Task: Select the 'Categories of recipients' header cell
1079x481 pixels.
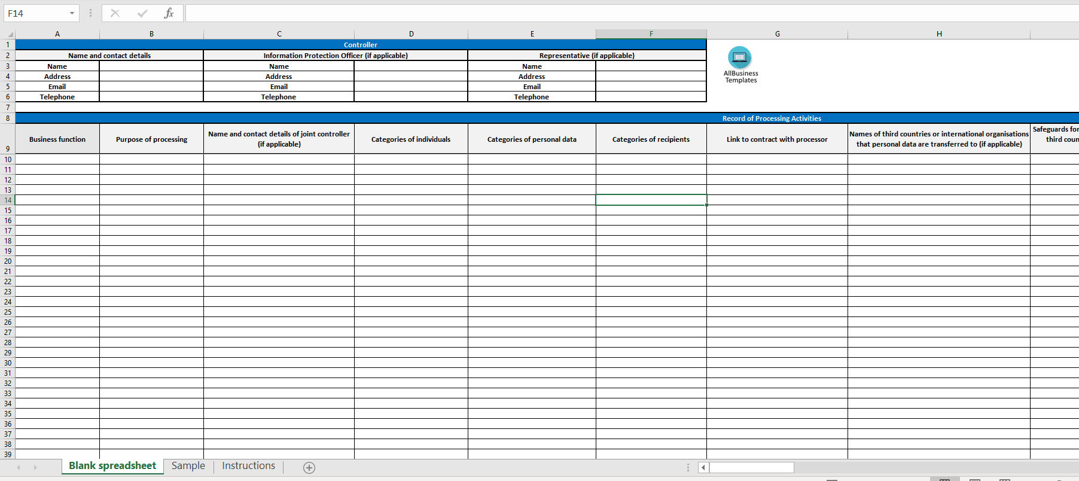Action: coord(651,139)
